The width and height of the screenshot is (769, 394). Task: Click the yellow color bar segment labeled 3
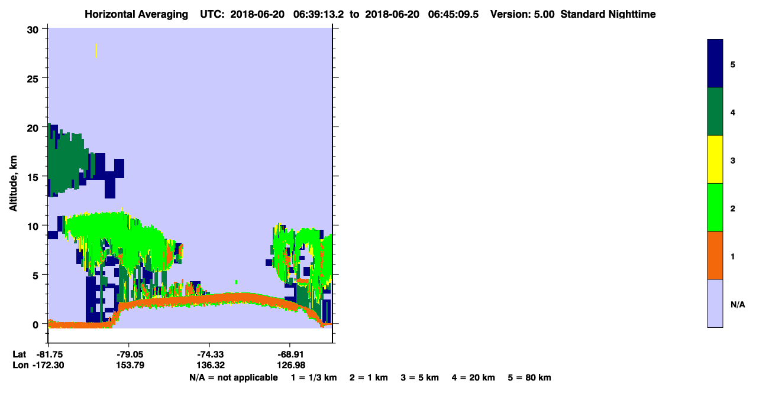click(x=715, y=159)
